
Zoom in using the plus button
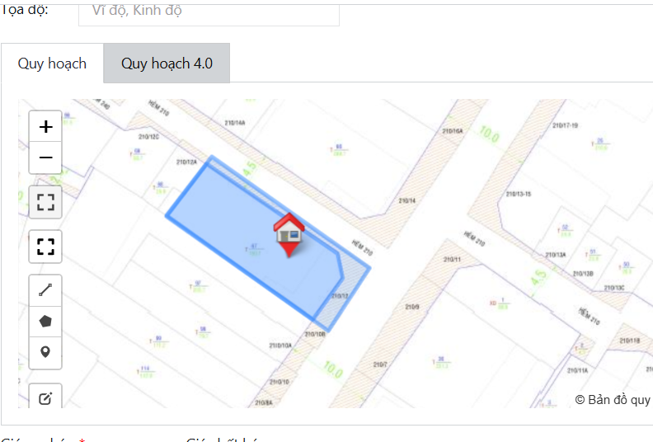pos(45,126)
